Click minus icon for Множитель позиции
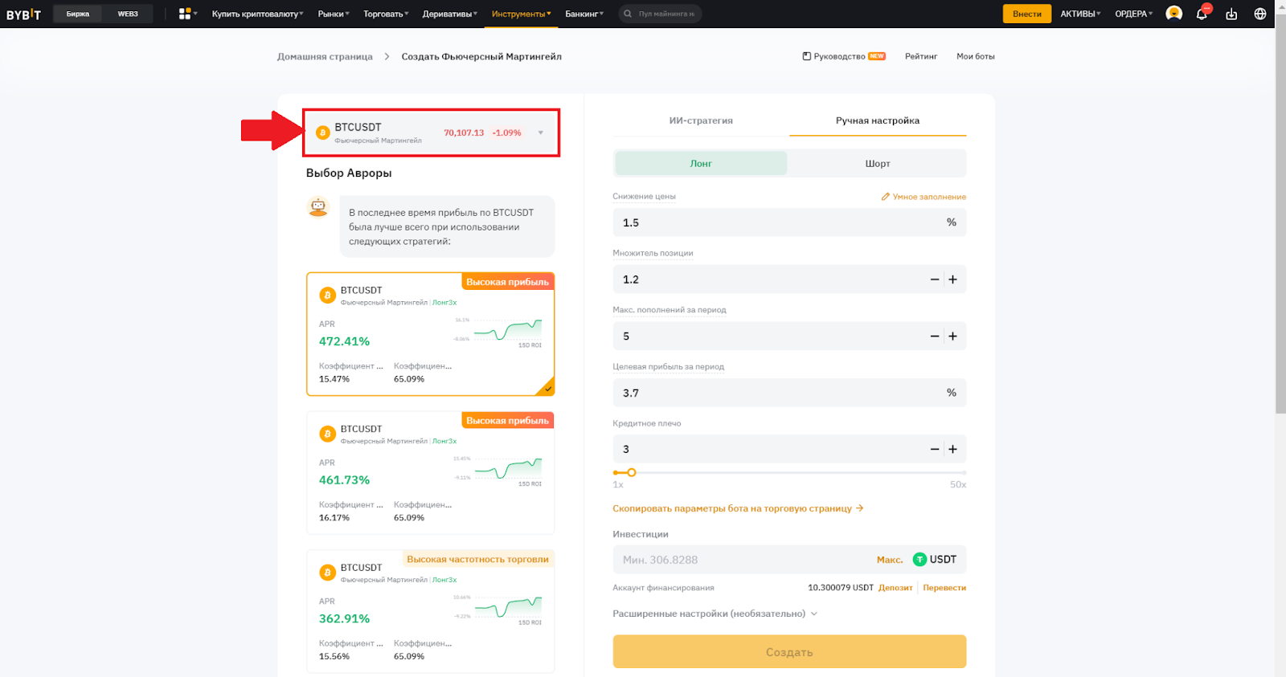The height and width of the screenshot is (677, 1286). [934, 280]
